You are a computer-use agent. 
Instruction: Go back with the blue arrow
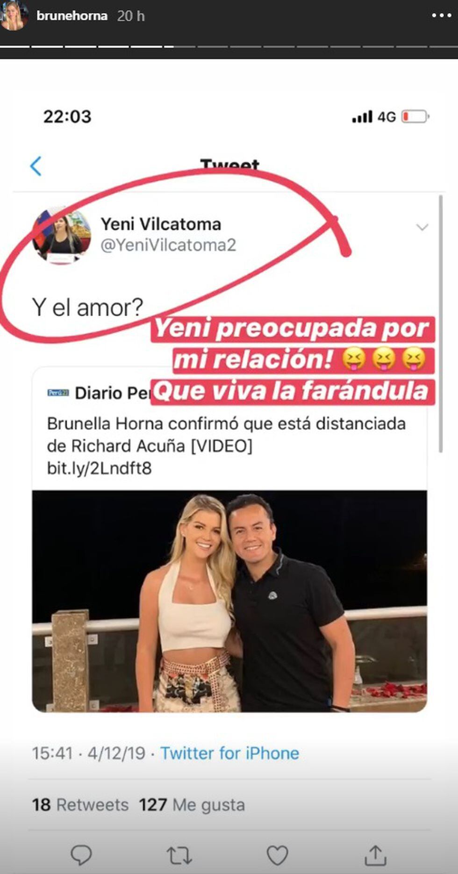pos(36,166)
